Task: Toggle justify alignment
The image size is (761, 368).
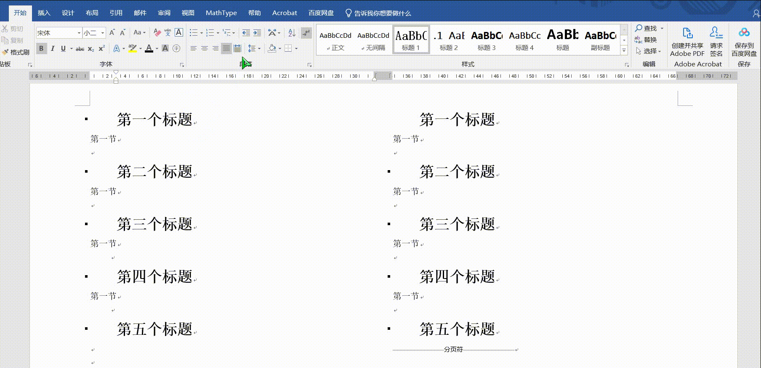Action: click(x=226, y=48)
